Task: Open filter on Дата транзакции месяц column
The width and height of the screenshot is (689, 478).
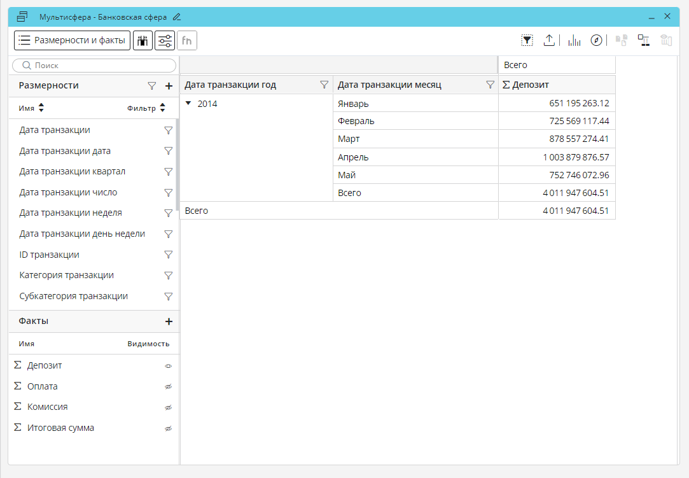Action: pyautogui.click(x=490, y=85)
